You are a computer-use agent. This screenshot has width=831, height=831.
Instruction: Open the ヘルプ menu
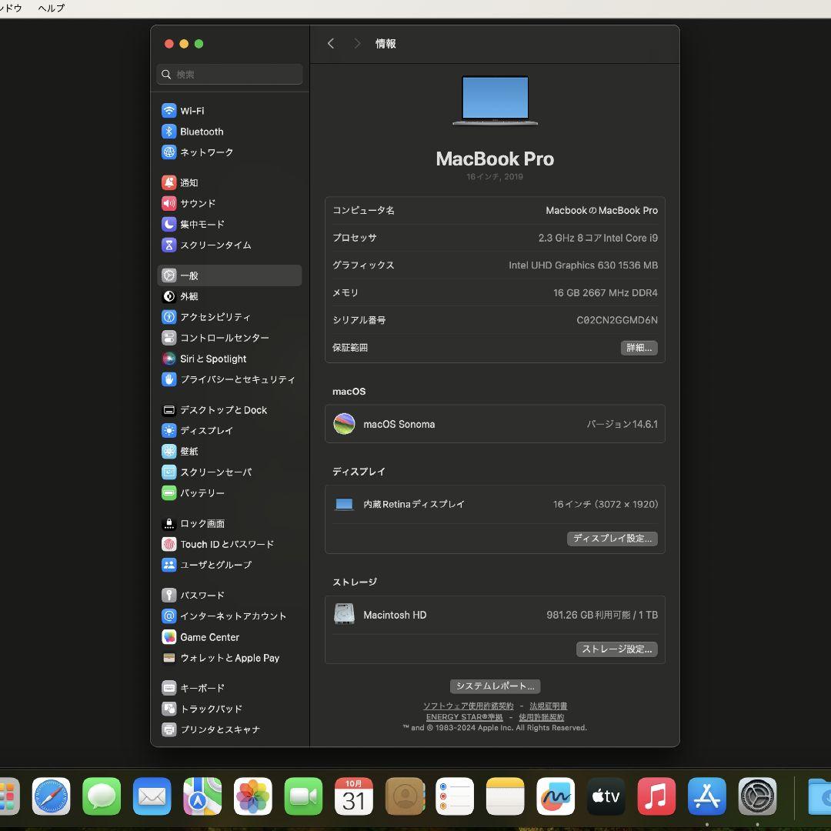(51, 8)
